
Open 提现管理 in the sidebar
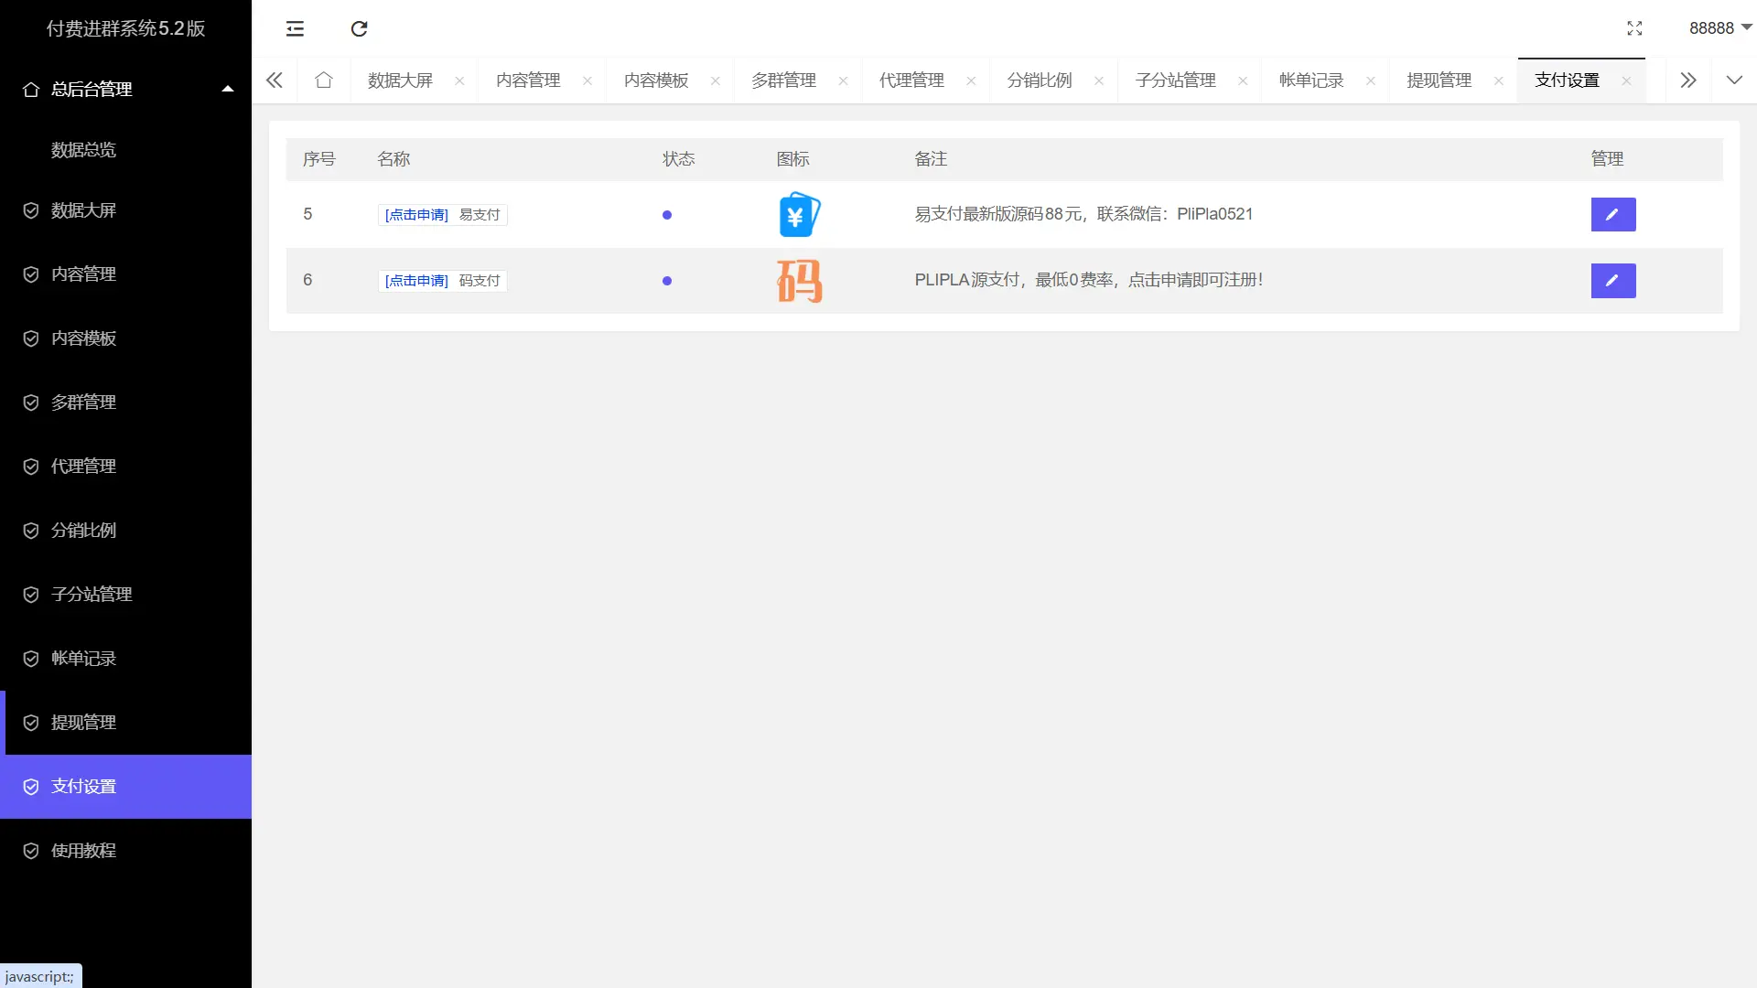(83, 723)
